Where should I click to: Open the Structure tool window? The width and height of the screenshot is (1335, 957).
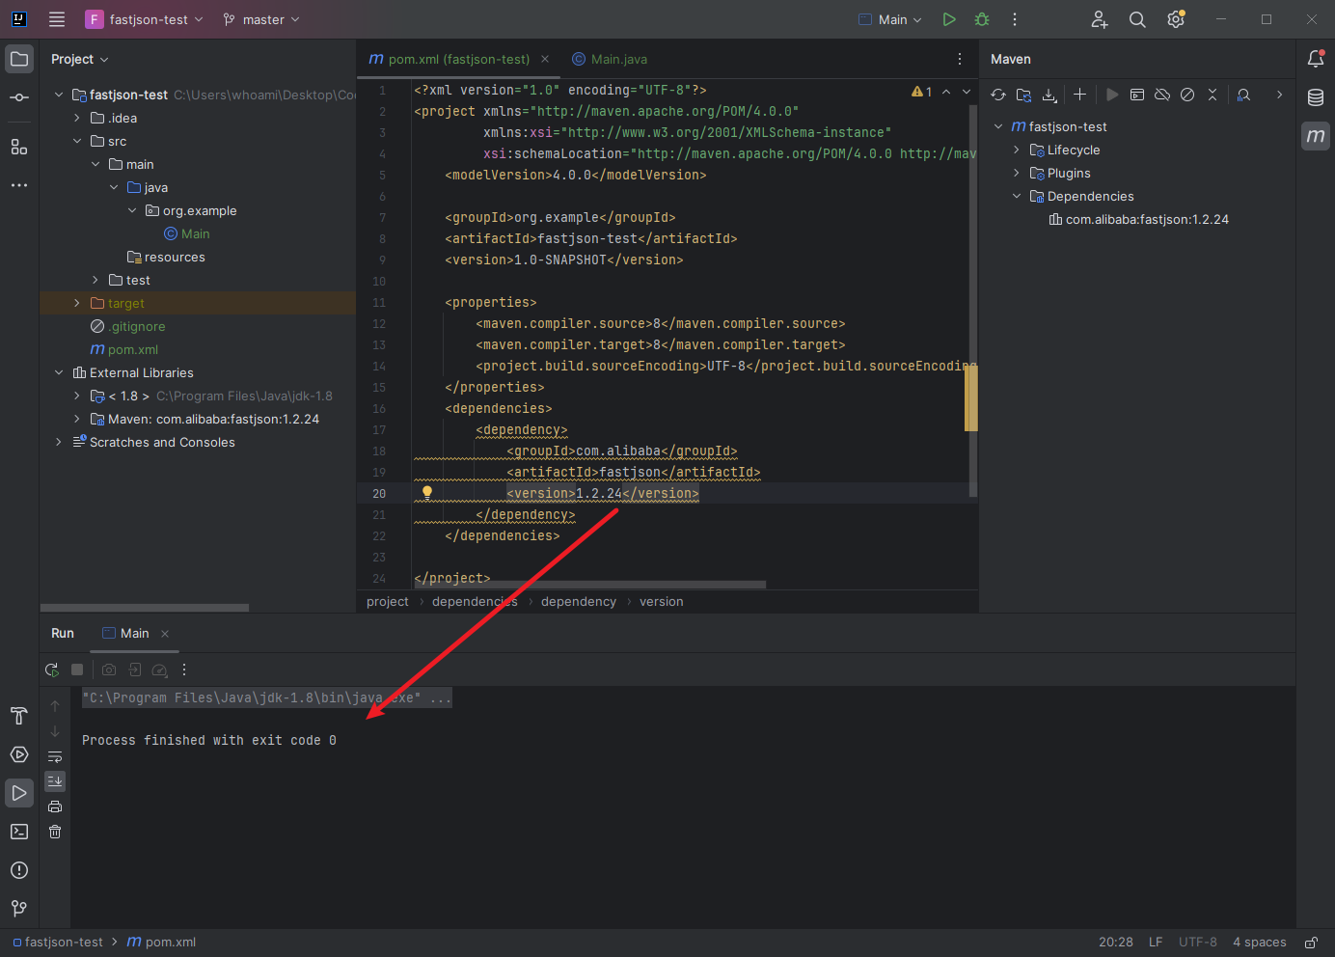click(x=19, y=147)
